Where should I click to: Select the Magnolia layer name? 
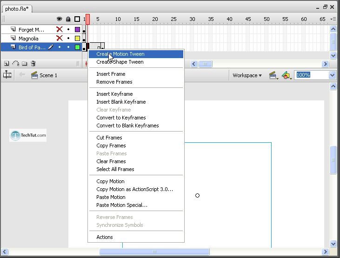coord(28,39)
